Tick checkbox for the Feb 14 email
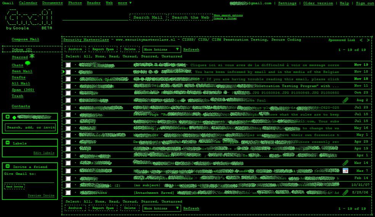This screenshot has width=375, height=217. (68, 178)
